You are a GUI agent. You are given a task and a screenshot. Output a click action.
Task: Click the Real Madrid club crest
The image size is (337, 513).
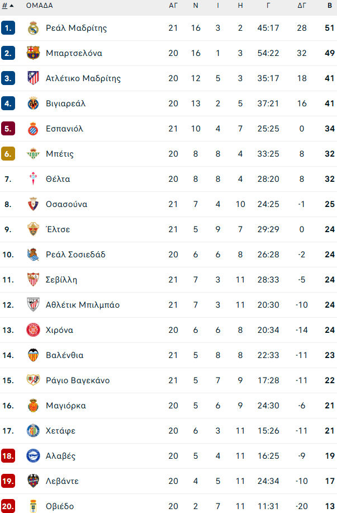(x=33, y=28)
